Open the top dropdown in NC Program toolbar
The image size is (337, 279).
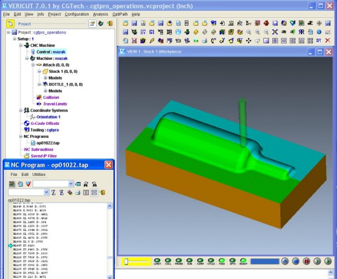(71, 184)
